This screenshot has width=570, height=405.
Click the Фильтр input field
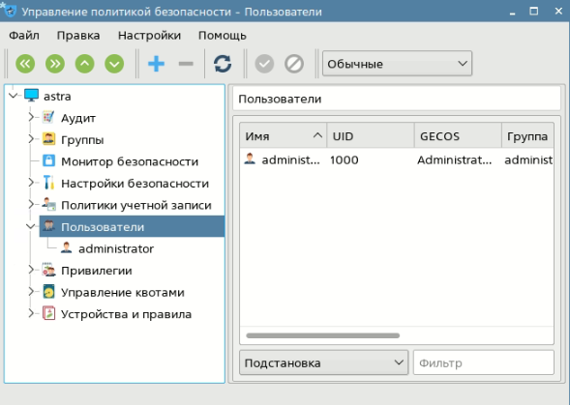(484, 362)
